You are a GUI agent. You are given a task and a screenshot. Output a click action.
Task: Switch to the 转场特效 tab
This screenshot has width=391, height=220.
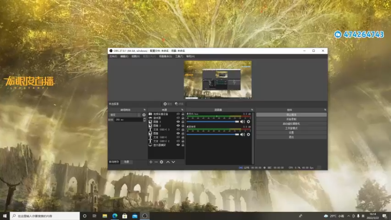(114, 162)
